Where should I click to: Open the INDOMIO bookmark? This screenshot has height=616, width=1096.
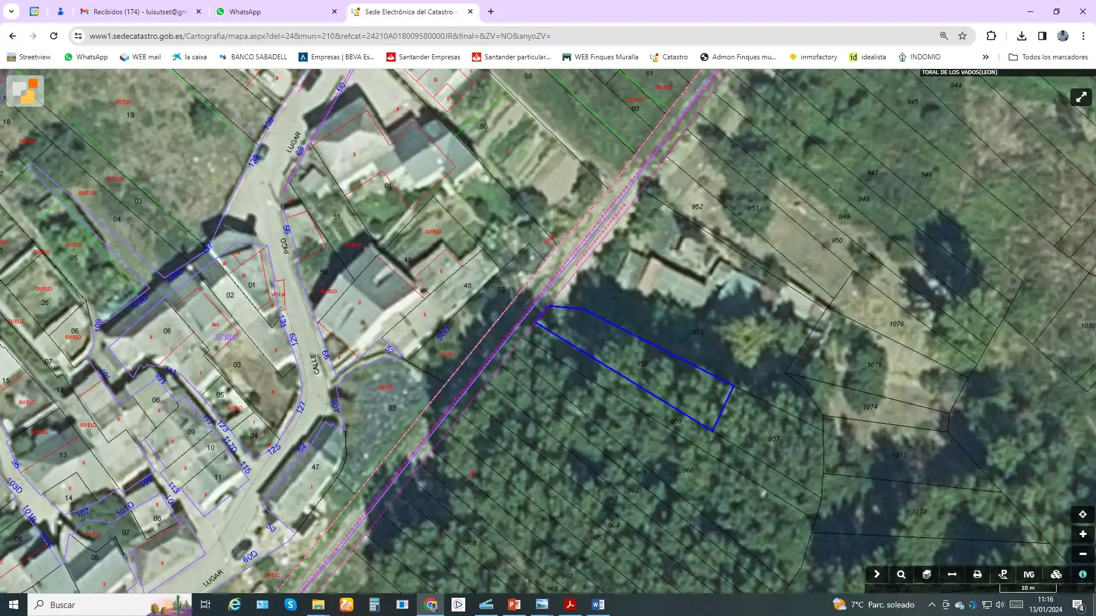click(x=919, y=57)
